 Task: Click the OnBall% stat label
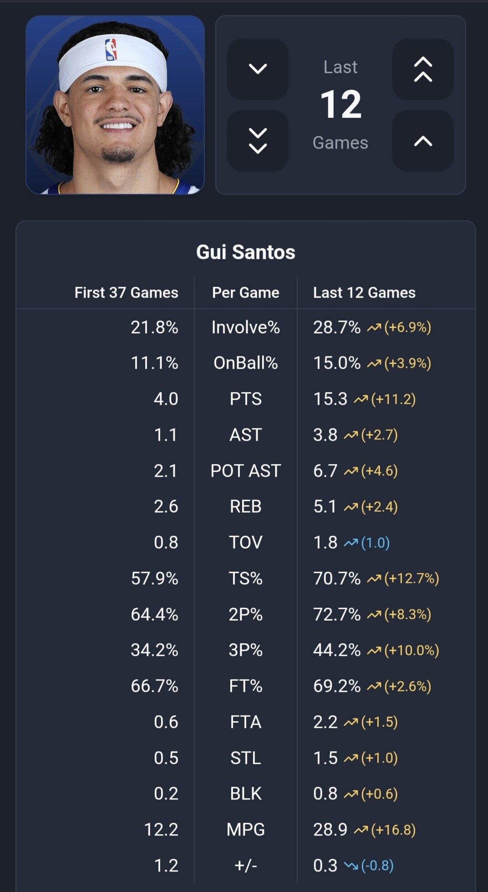click(245, 363)
